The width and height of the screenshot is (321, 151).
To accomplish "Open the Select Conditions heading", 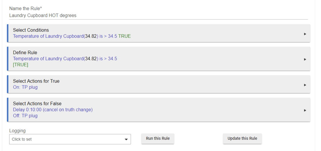I will coord(31,30).
